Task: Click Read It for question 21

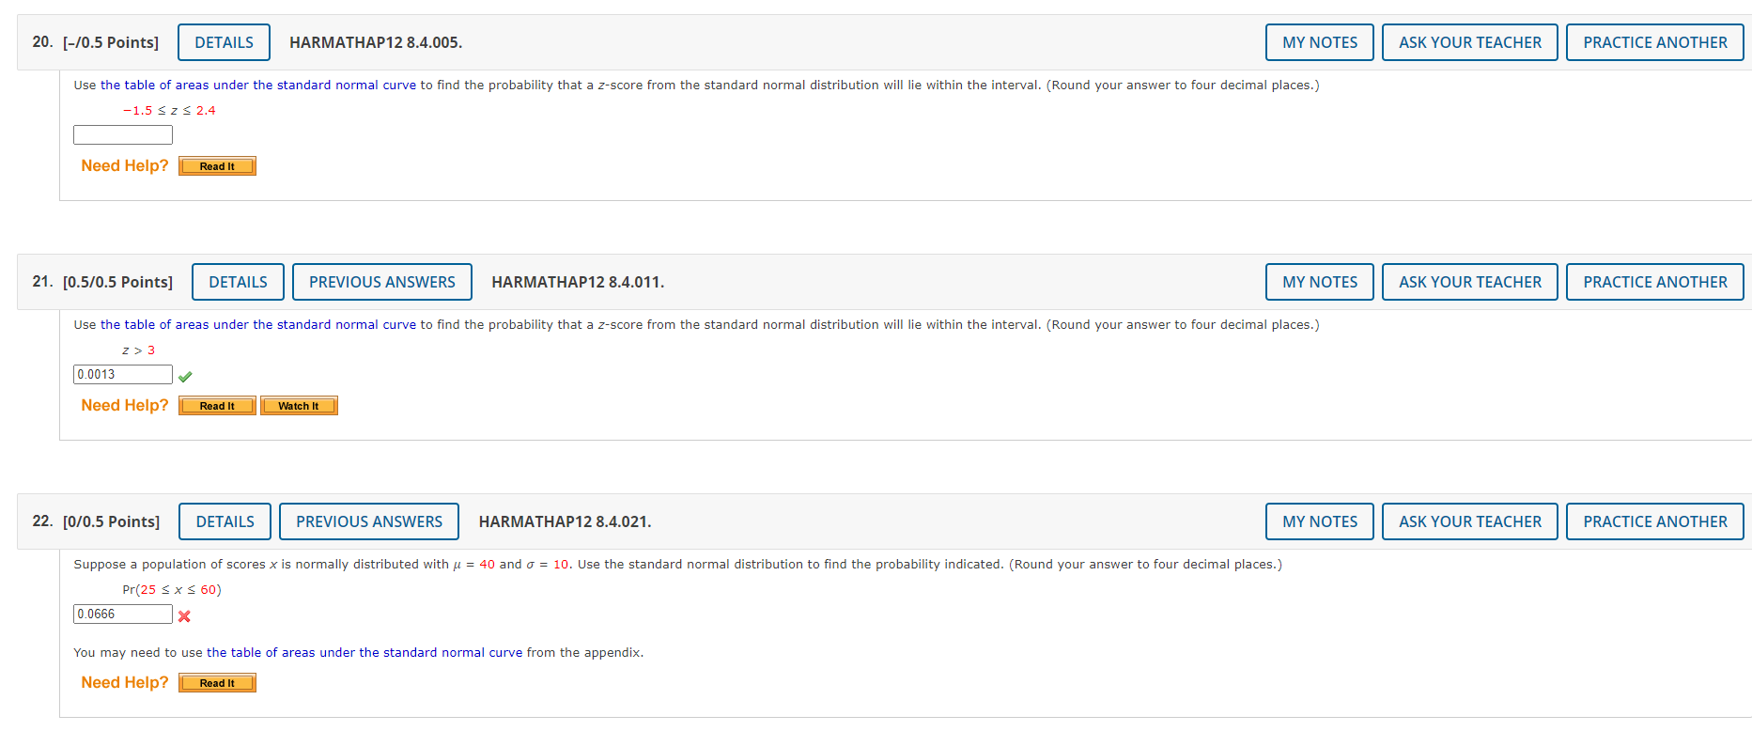Action: [216, 405]
